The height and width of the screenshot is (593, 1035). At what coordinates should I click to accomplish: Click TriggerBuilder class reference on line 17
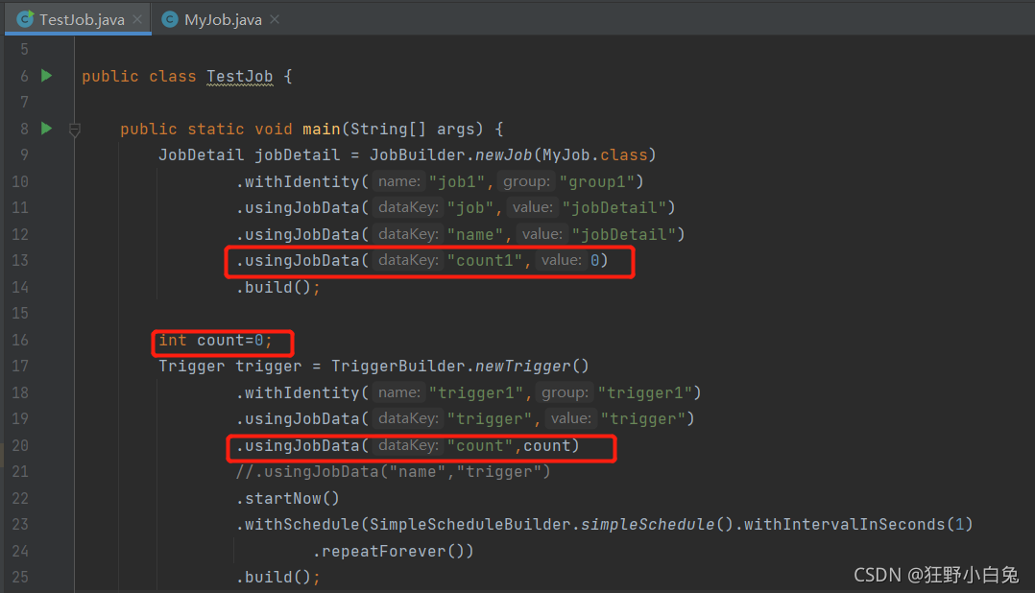[398, 367]
